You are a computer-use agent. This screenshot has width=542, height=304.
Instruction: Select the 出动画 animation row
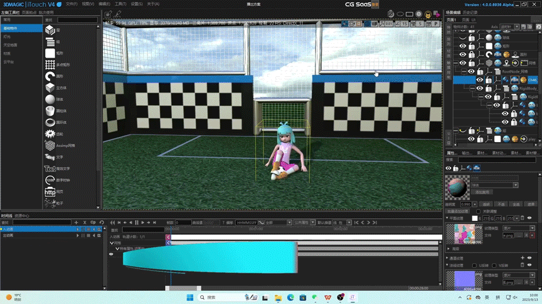[51, 235]
